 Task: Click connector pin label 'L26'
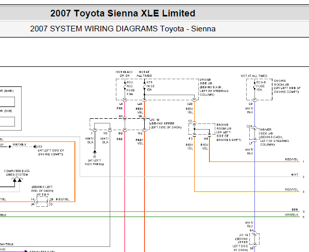(x=140, y=104)
